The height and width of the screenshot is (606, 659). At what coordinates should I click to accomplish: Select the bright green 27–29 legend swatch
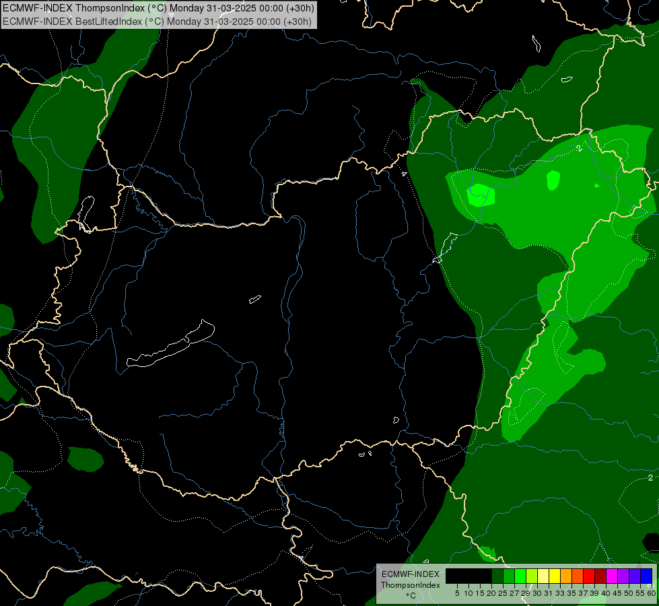coord(520,576)
